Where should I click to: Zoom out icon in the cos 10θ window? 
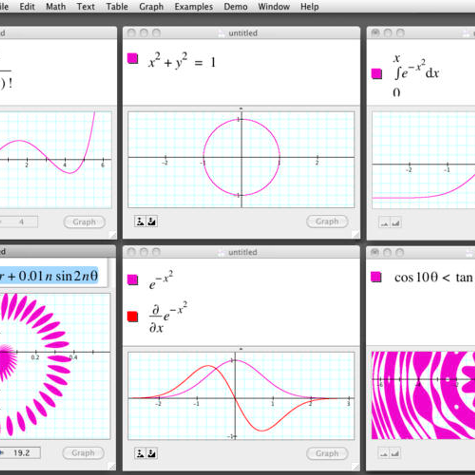384,453
